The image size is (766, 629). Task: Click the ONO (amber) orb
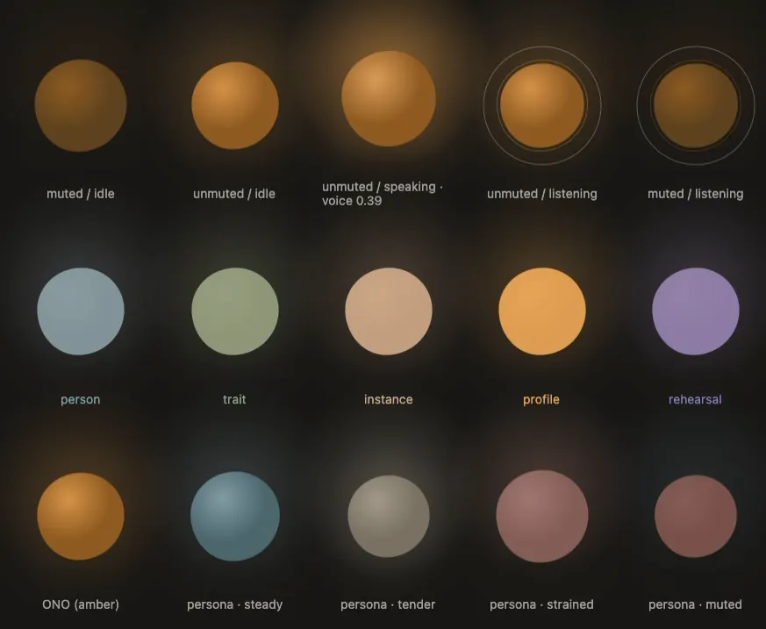(x=81, y=516)
